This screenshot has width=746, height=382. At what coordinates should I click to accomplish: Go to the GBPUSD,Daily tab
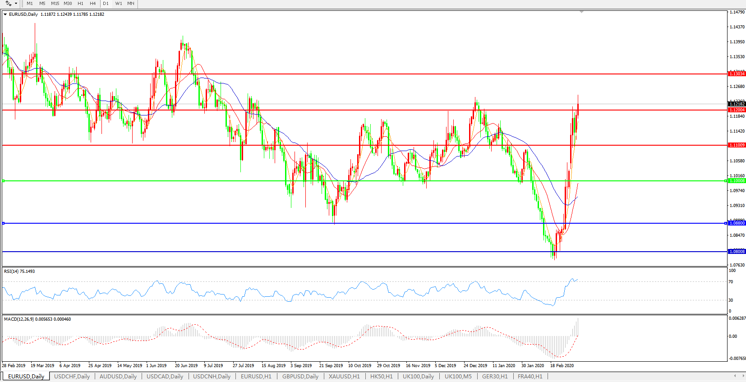[x=300, y=376]
